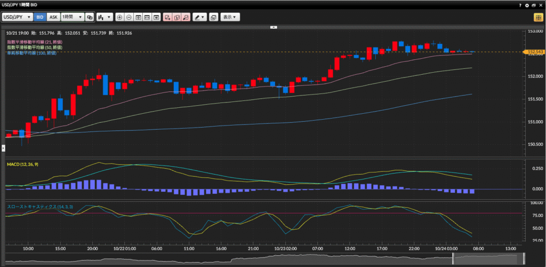The image size is (546, 267).
Task: Click the left edge panel expand arrow
Action: click(x=2, y=148)
